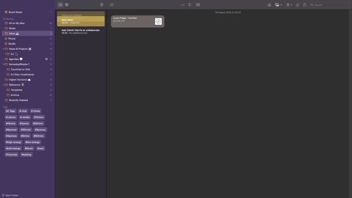Filter by #-home tag
The height and width of the screenshot is (198, 352).
pyautogui.click(x=35, y=111)
